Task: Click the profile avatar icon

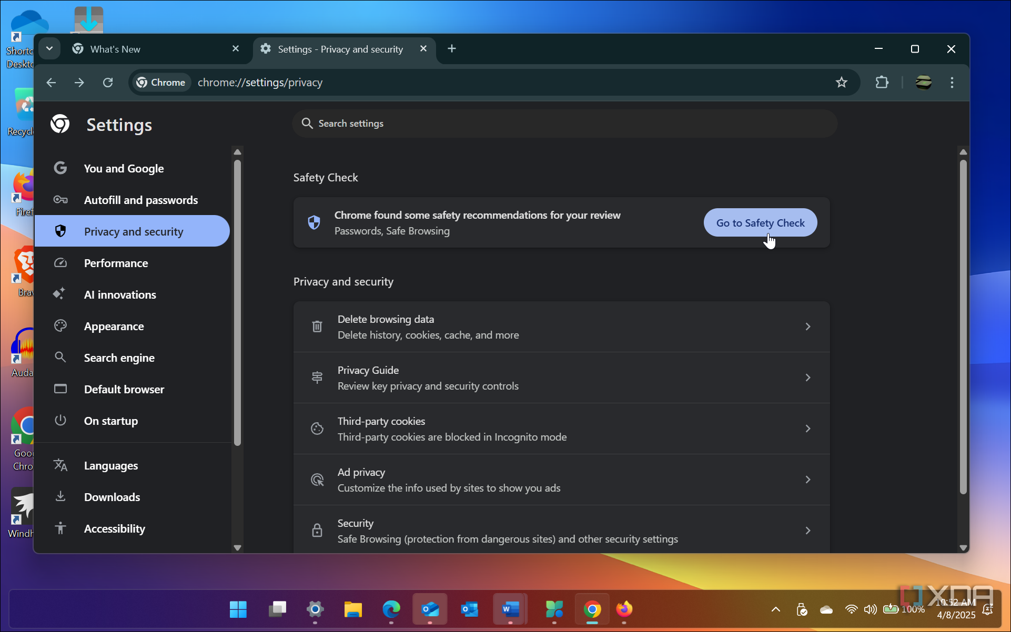Action: [x=924, y=83]
